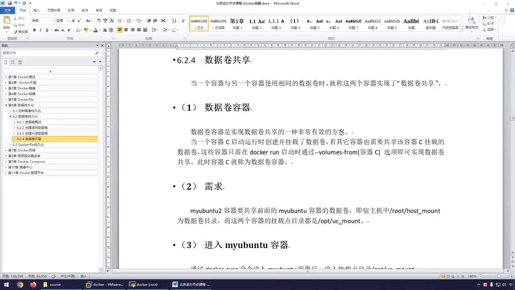Switch navigation pane to page thumbnails view

12,62
